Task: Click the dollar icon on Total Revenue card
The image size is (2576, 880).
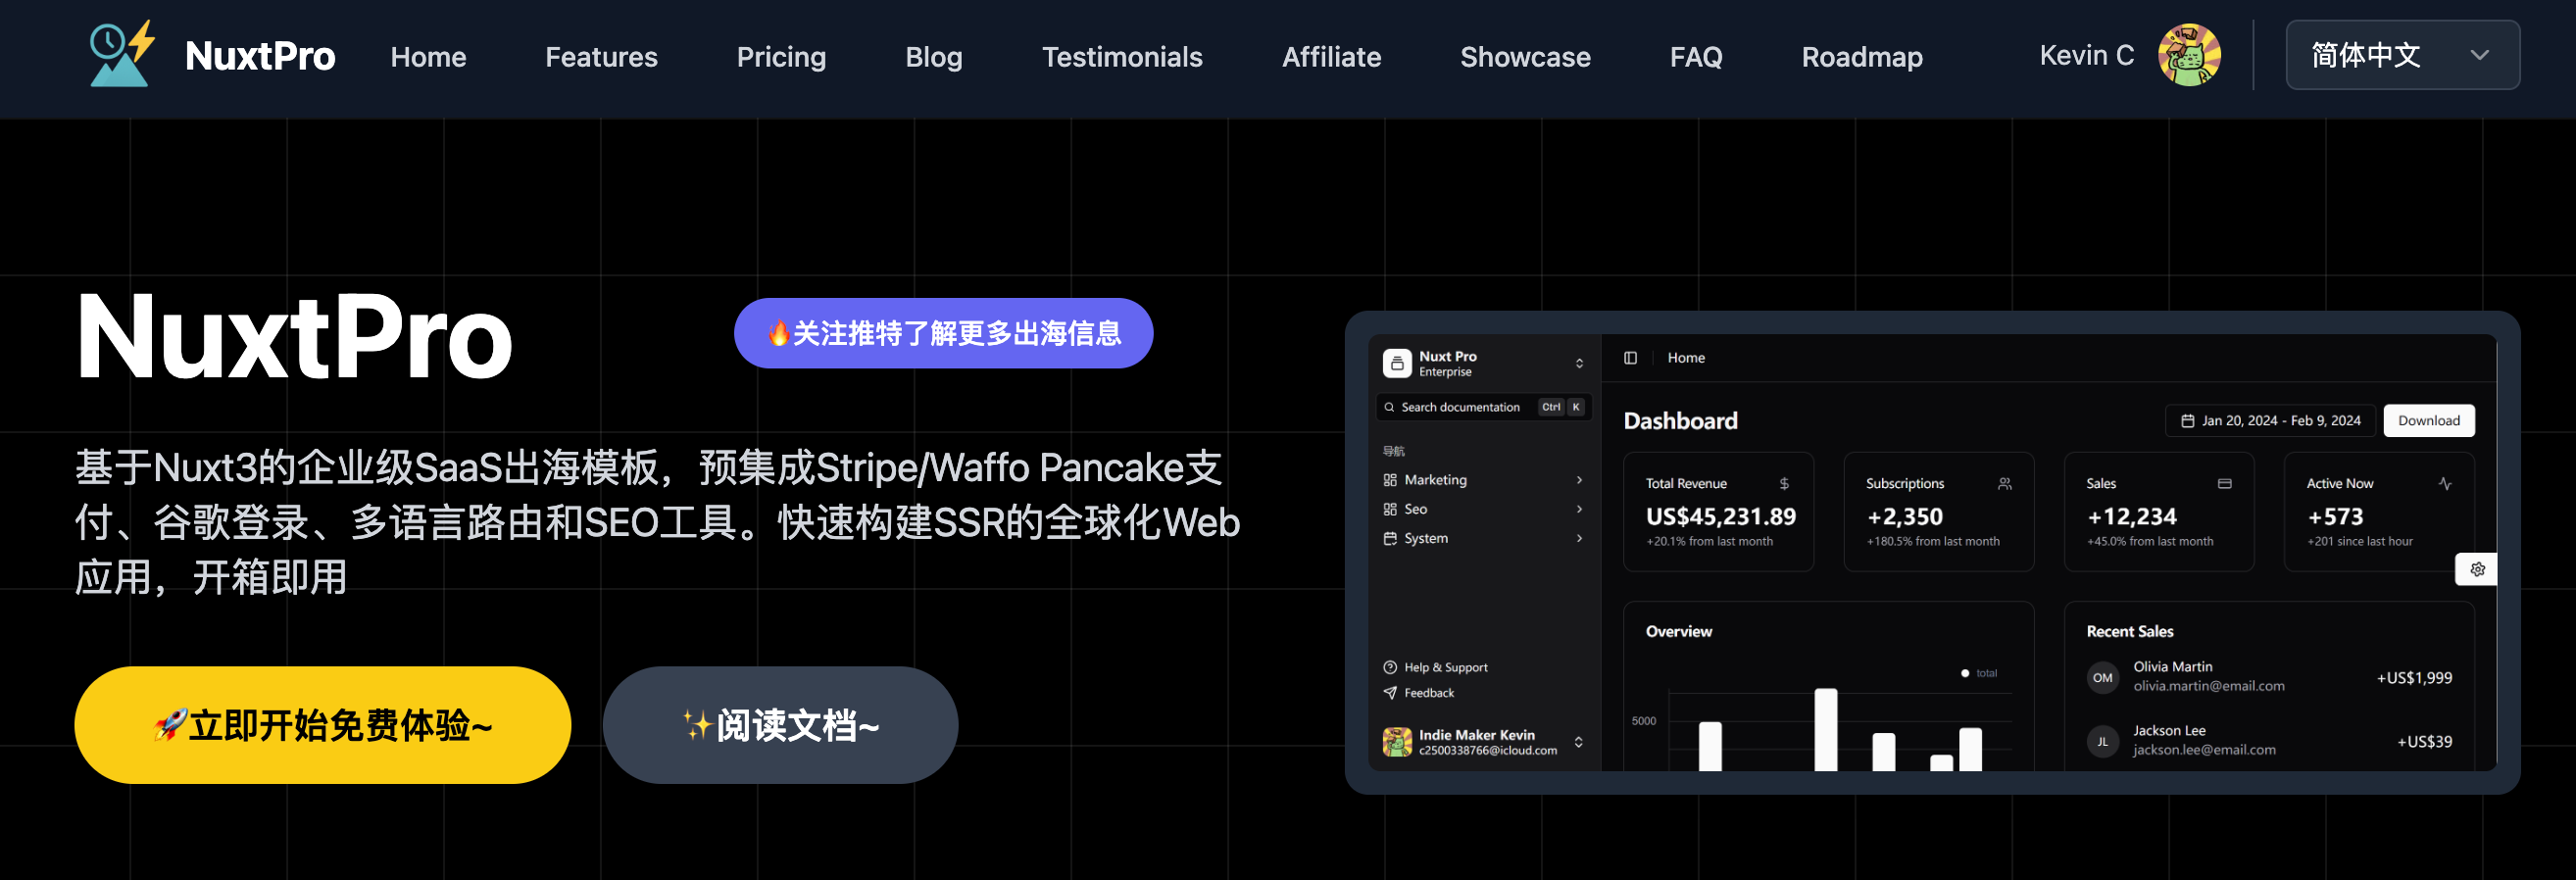Action: point(1784,484)
